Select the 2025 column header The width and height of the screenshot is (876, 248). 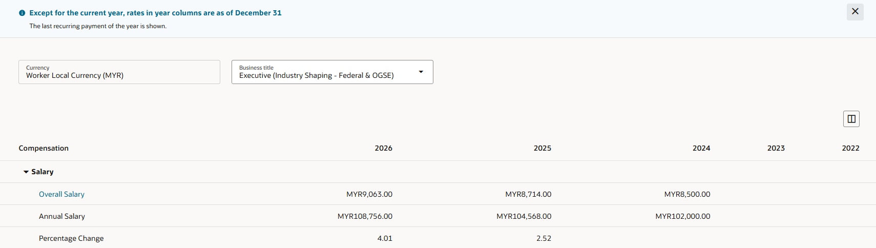pos(542,148)
